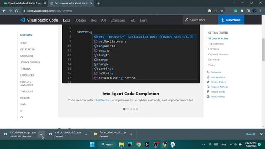Click the blue Download button
The image size is (265, 149).
(231, 20)
